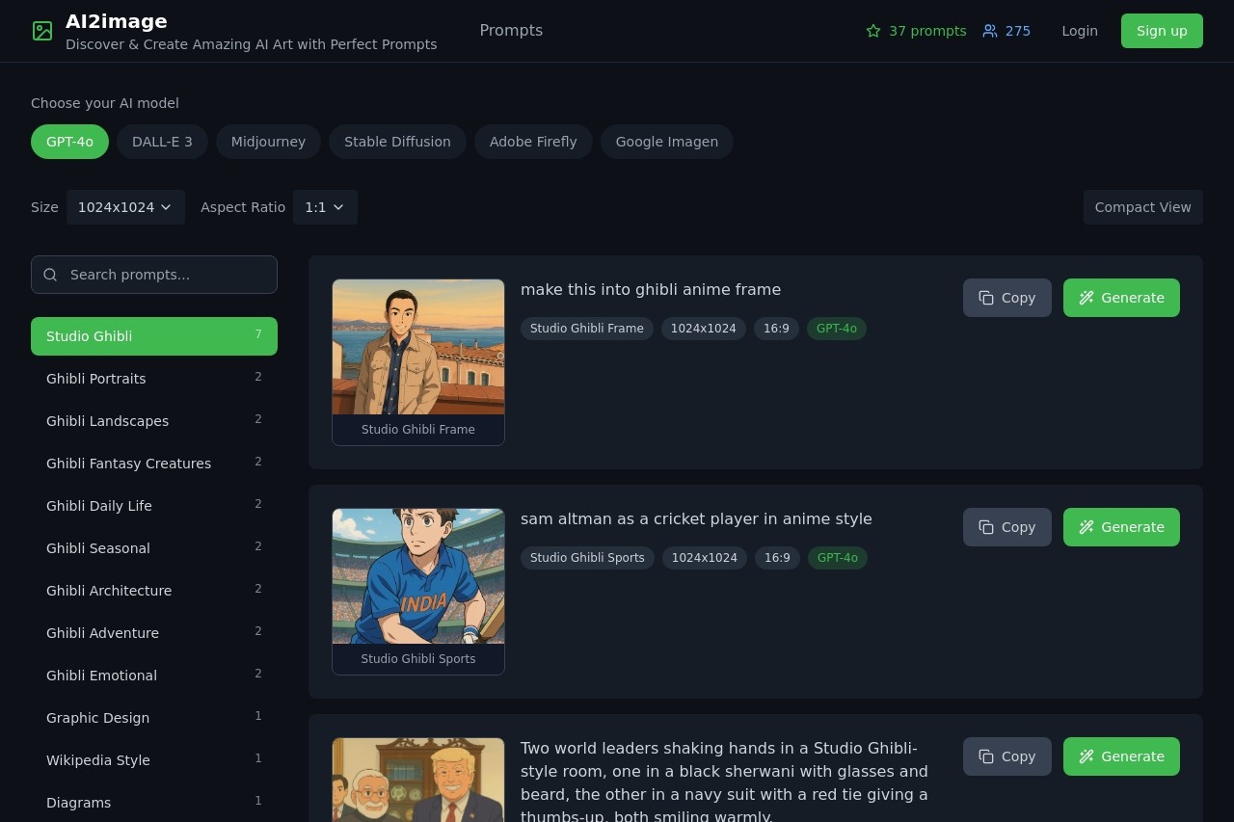1234x822 pixels.
Task: Open the Ghibli Daily Life category
Action: (x=154, y=506)
